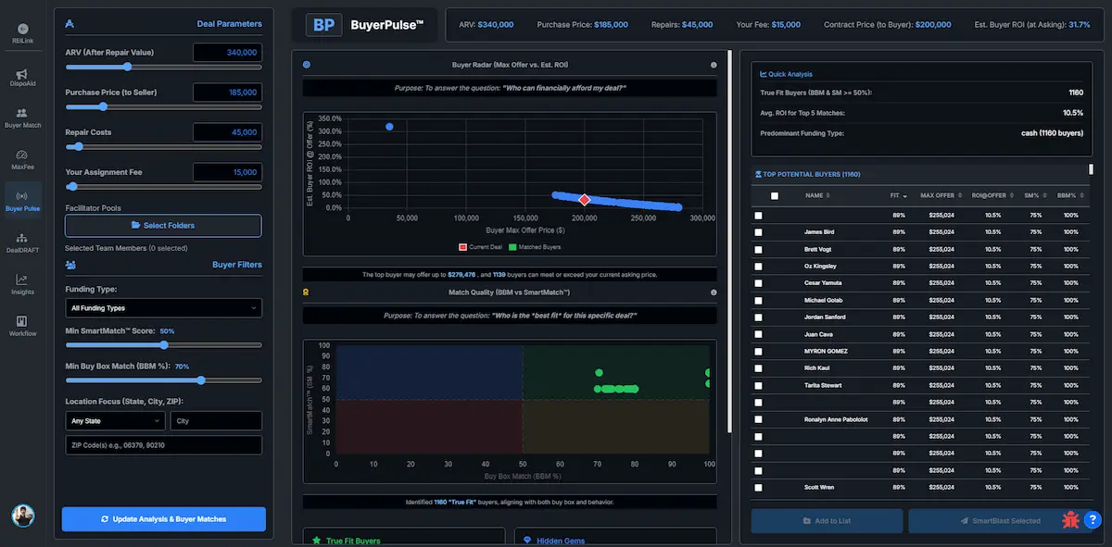Sort buyers by the NAME column

[818, 195]
